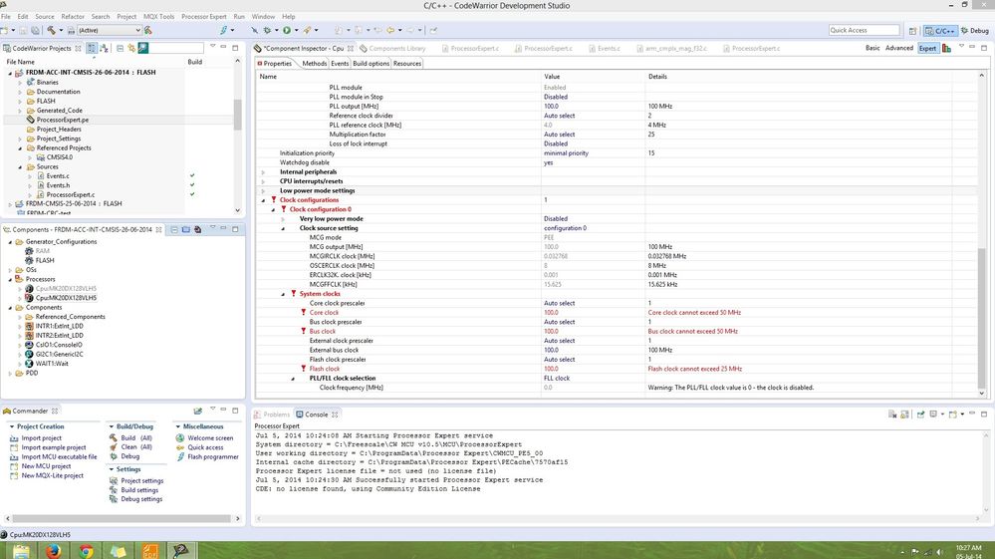
Task: Switch to the Build options tab
Action: (371, 64)
